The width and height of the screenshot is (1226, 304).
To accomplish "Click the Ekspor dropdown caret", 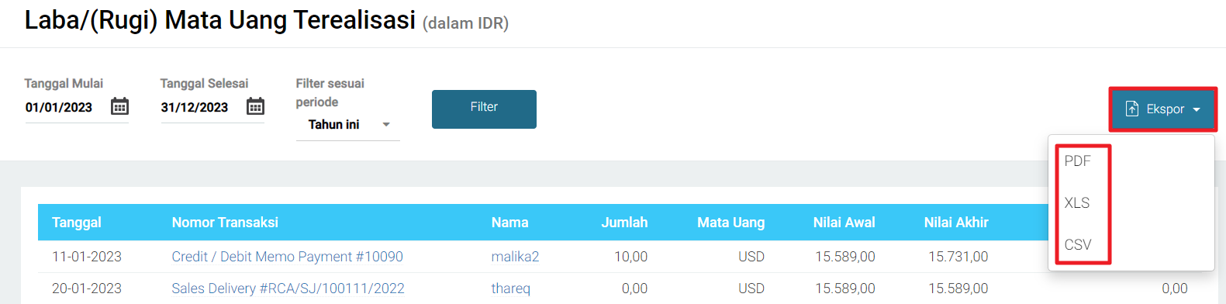I will point(1197,110).
